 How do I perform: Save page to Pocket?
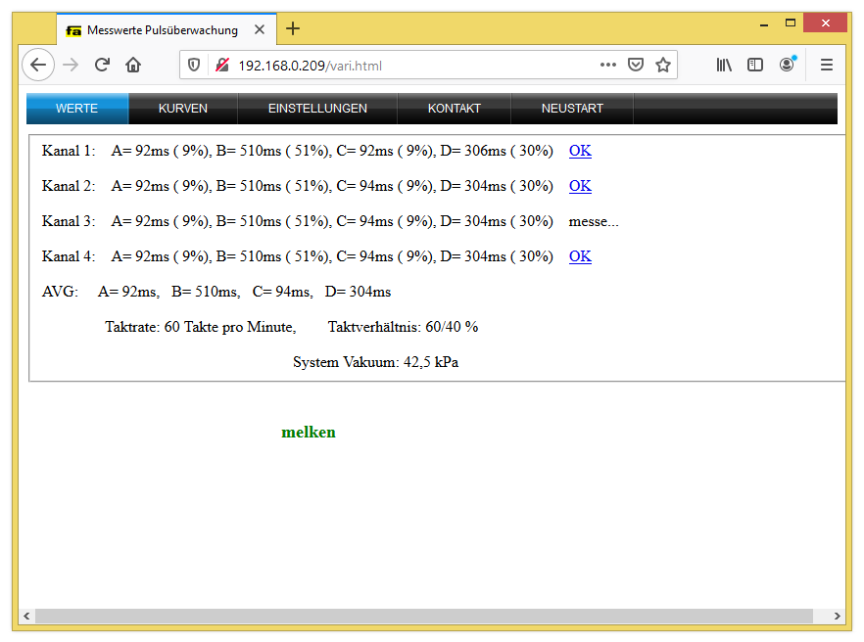point(636,65)
